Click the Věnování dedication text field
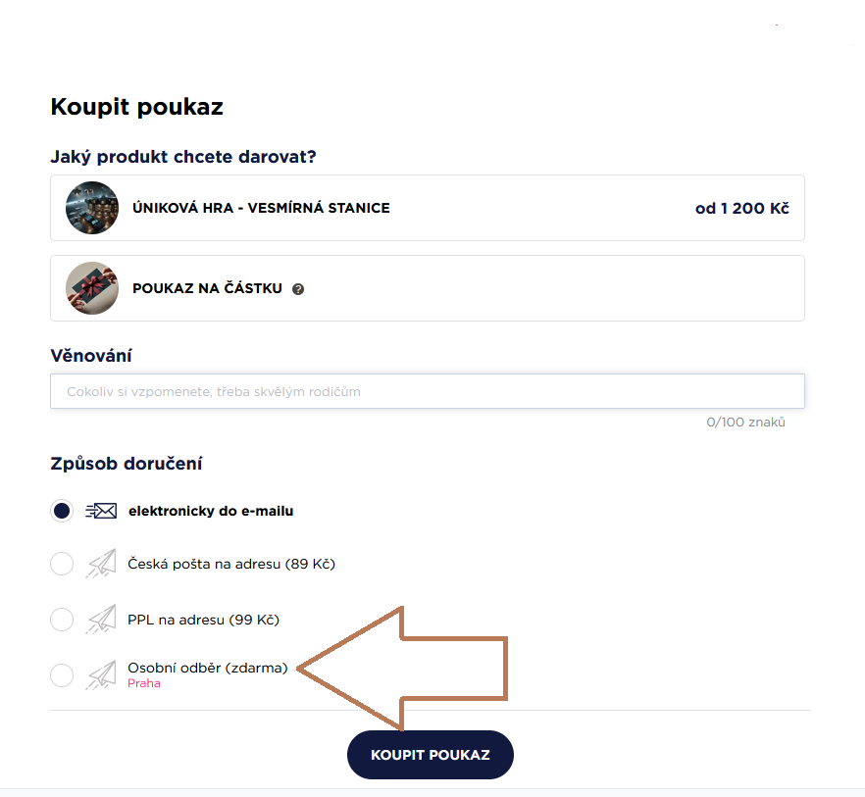 pyautogui.click(x=427, y=391)
